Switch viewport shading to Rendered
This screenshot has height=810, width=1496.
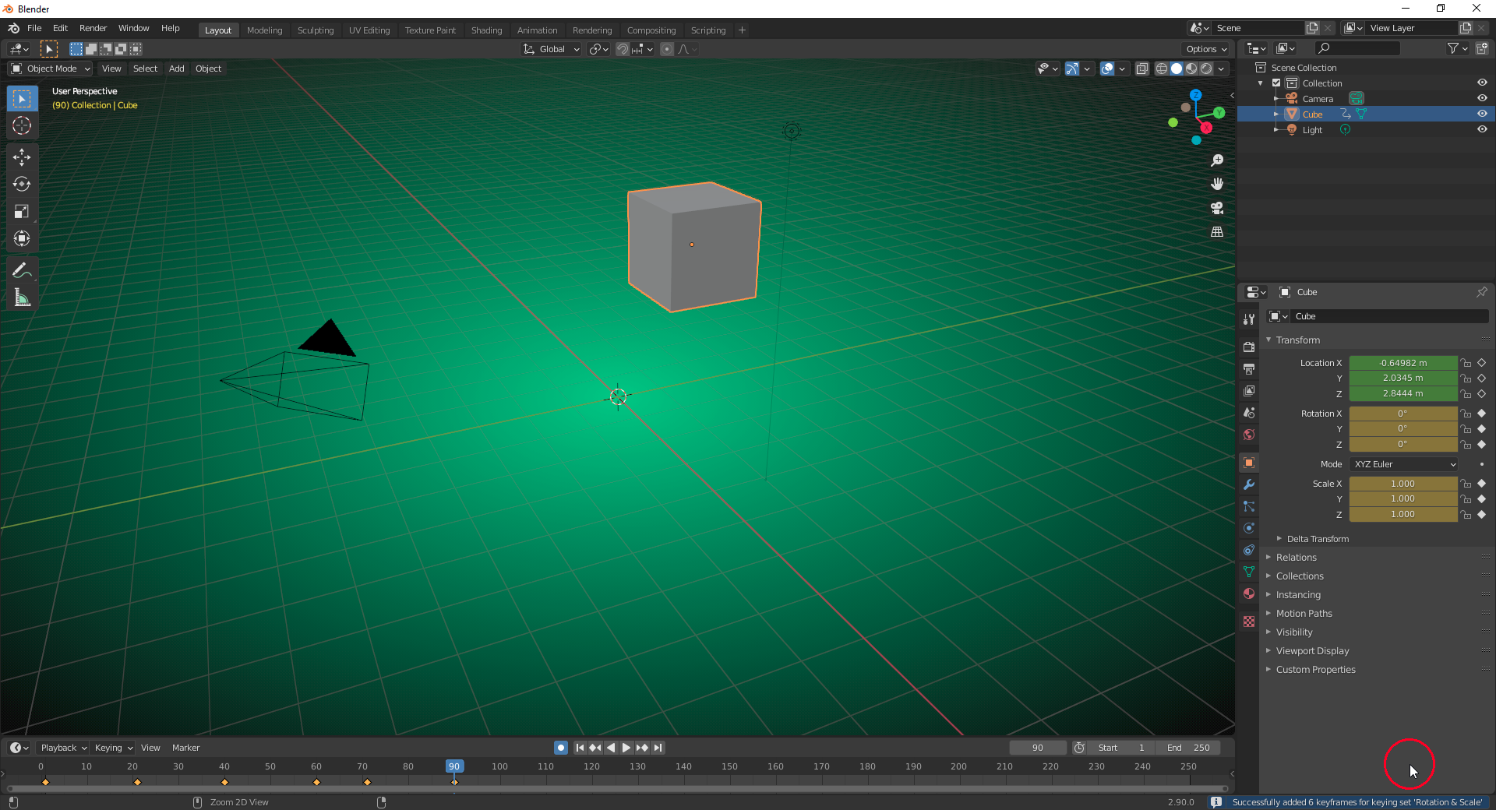tap(1206, 69)
